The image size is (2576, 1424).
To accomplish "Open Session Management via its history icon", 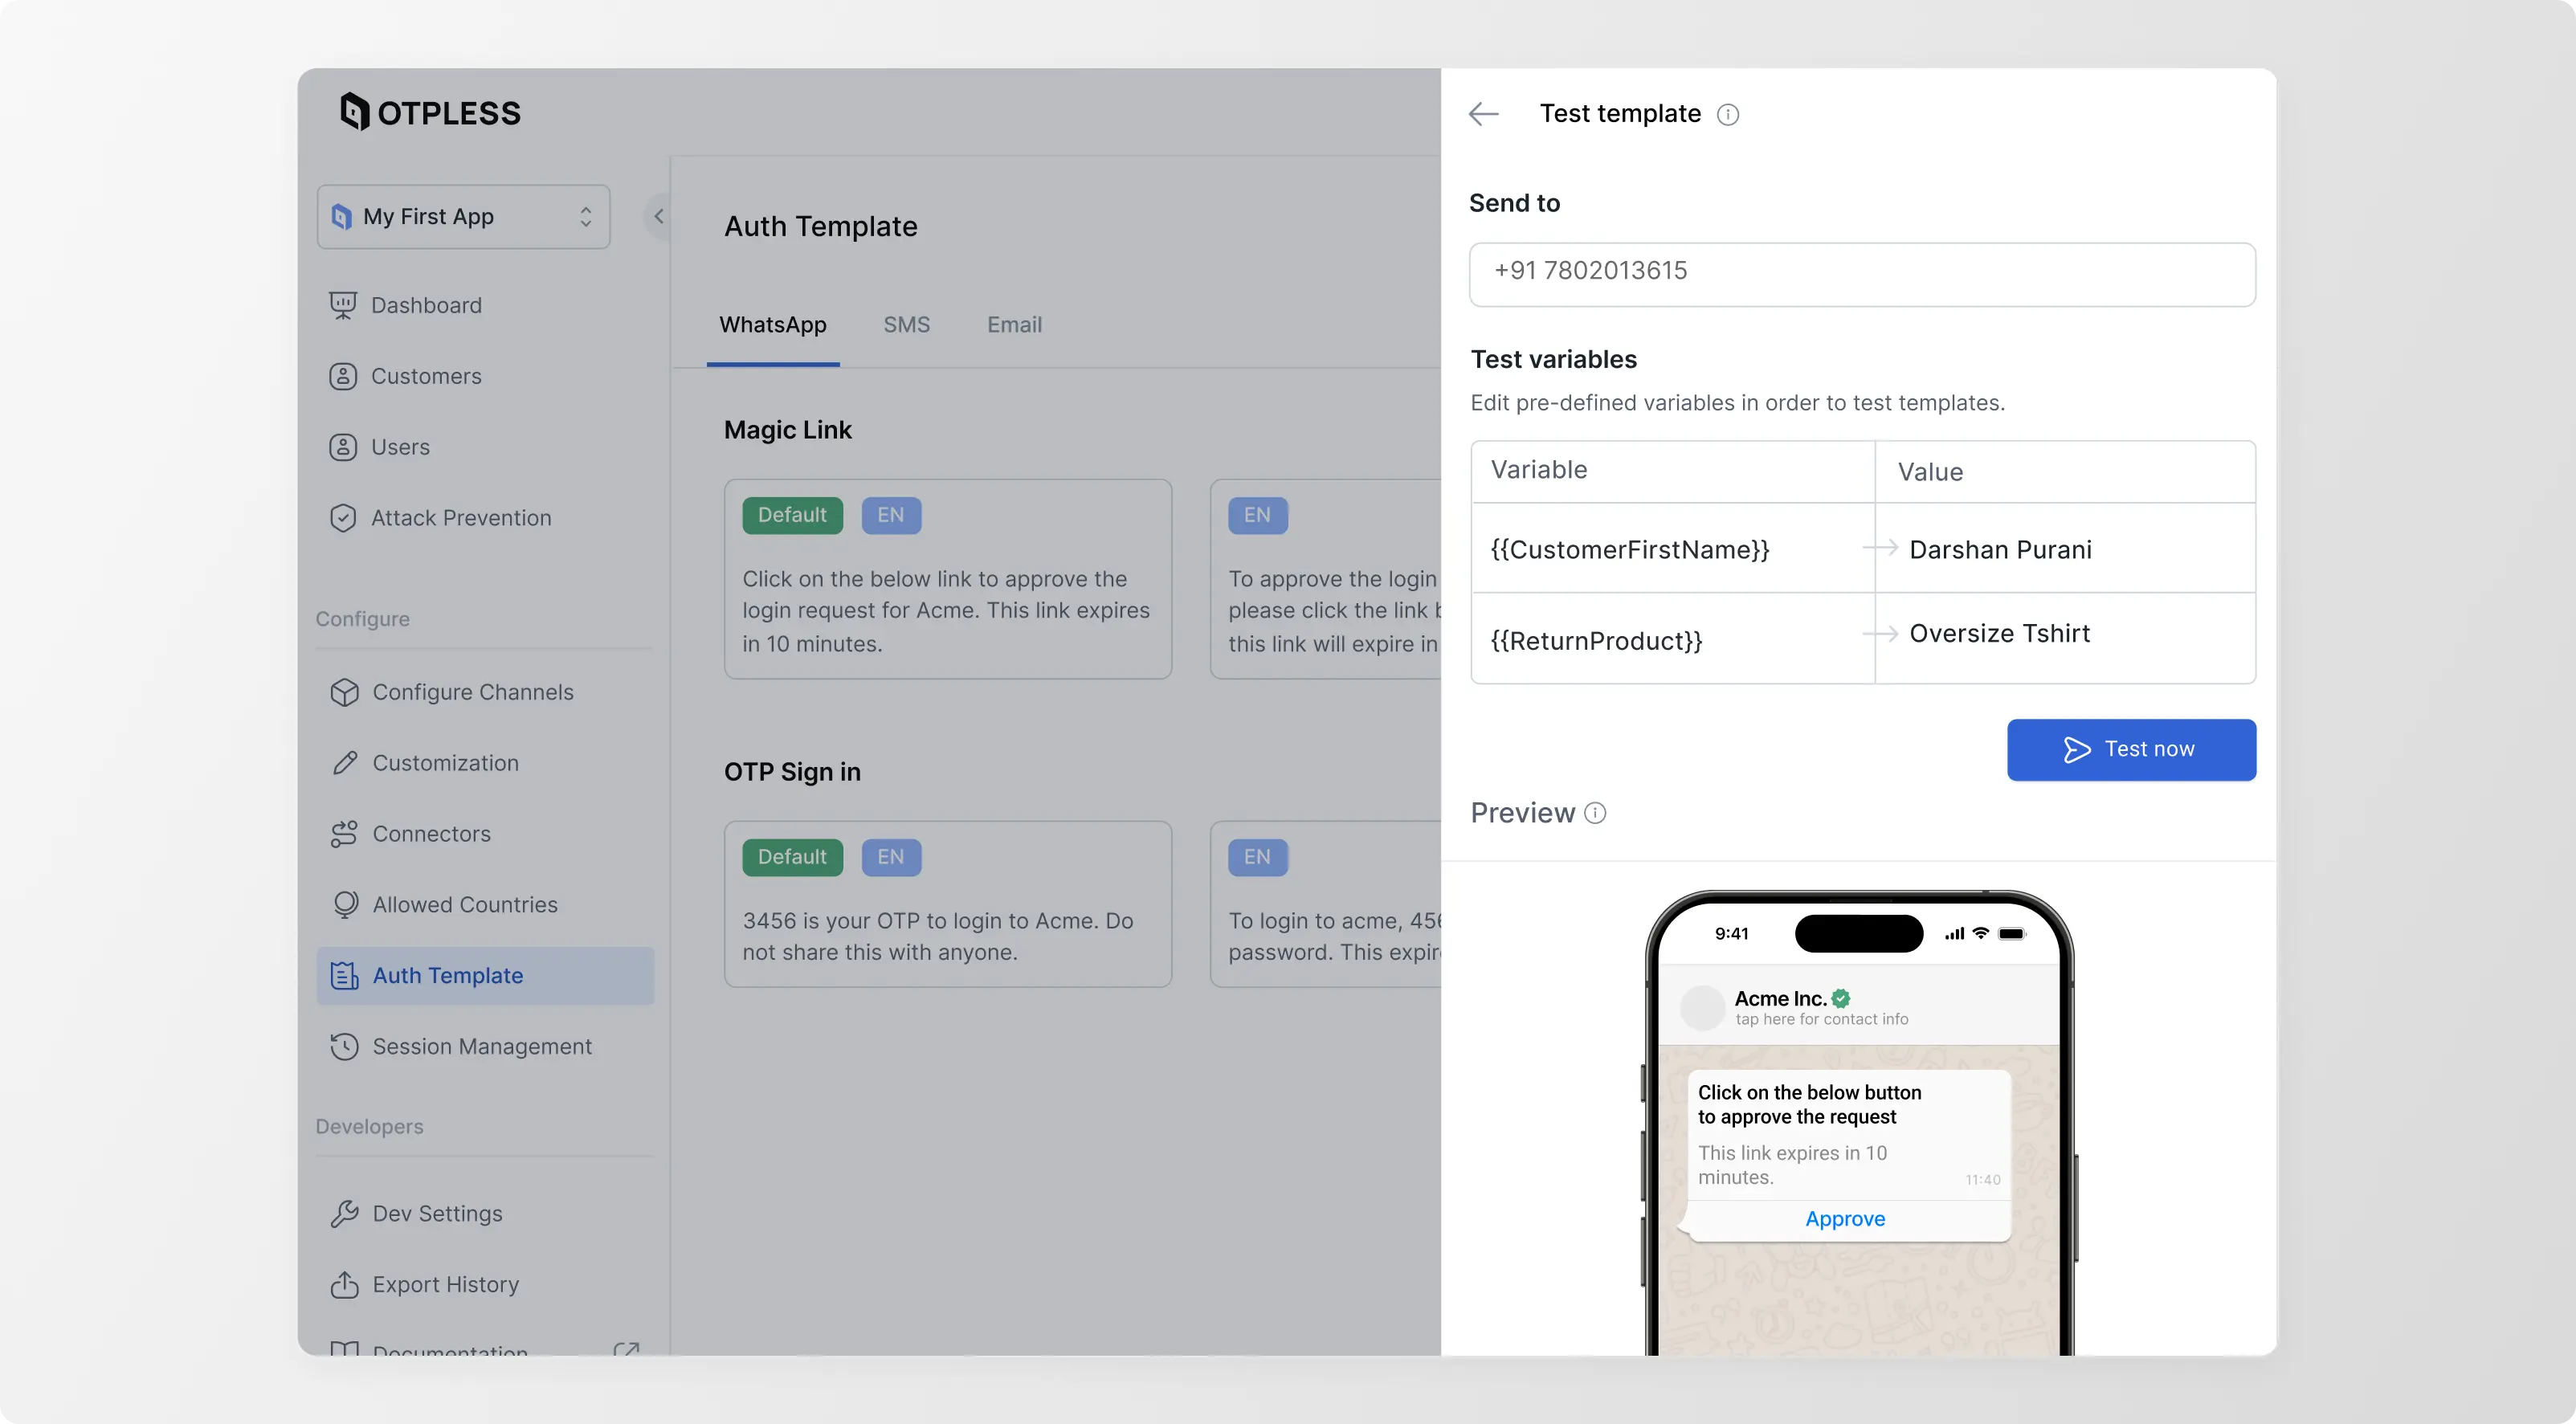I will pos(344,1046).
